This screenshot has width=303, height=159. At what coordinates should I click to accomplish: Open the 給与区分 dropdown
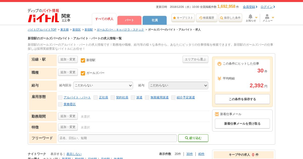coord(103,85)
